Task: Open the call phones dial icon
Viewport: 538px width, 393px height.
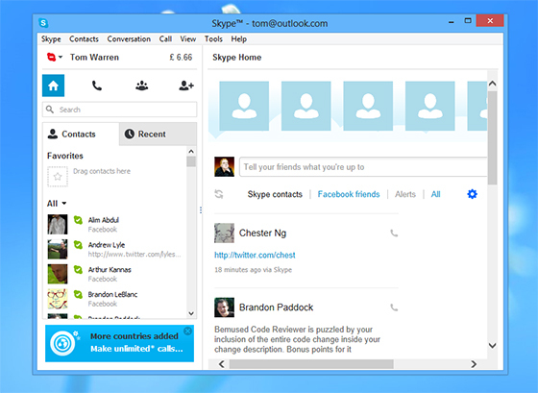Action: coord(97,86)
